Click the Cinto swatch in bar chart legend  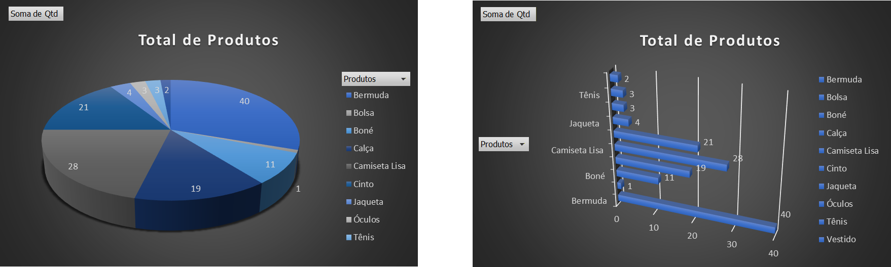point(822,168)
